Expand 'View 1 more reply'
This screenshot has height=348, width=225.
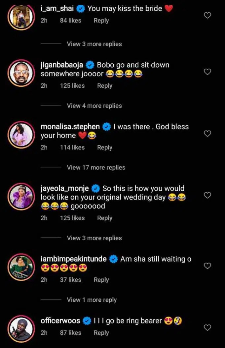click(x=92, y=300)
